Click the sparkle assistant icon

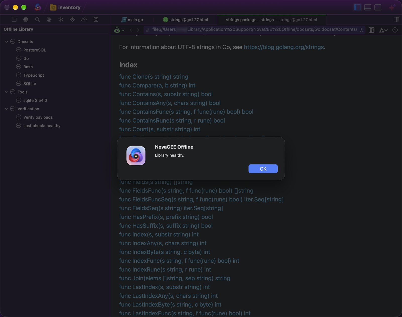click(392, 7)
